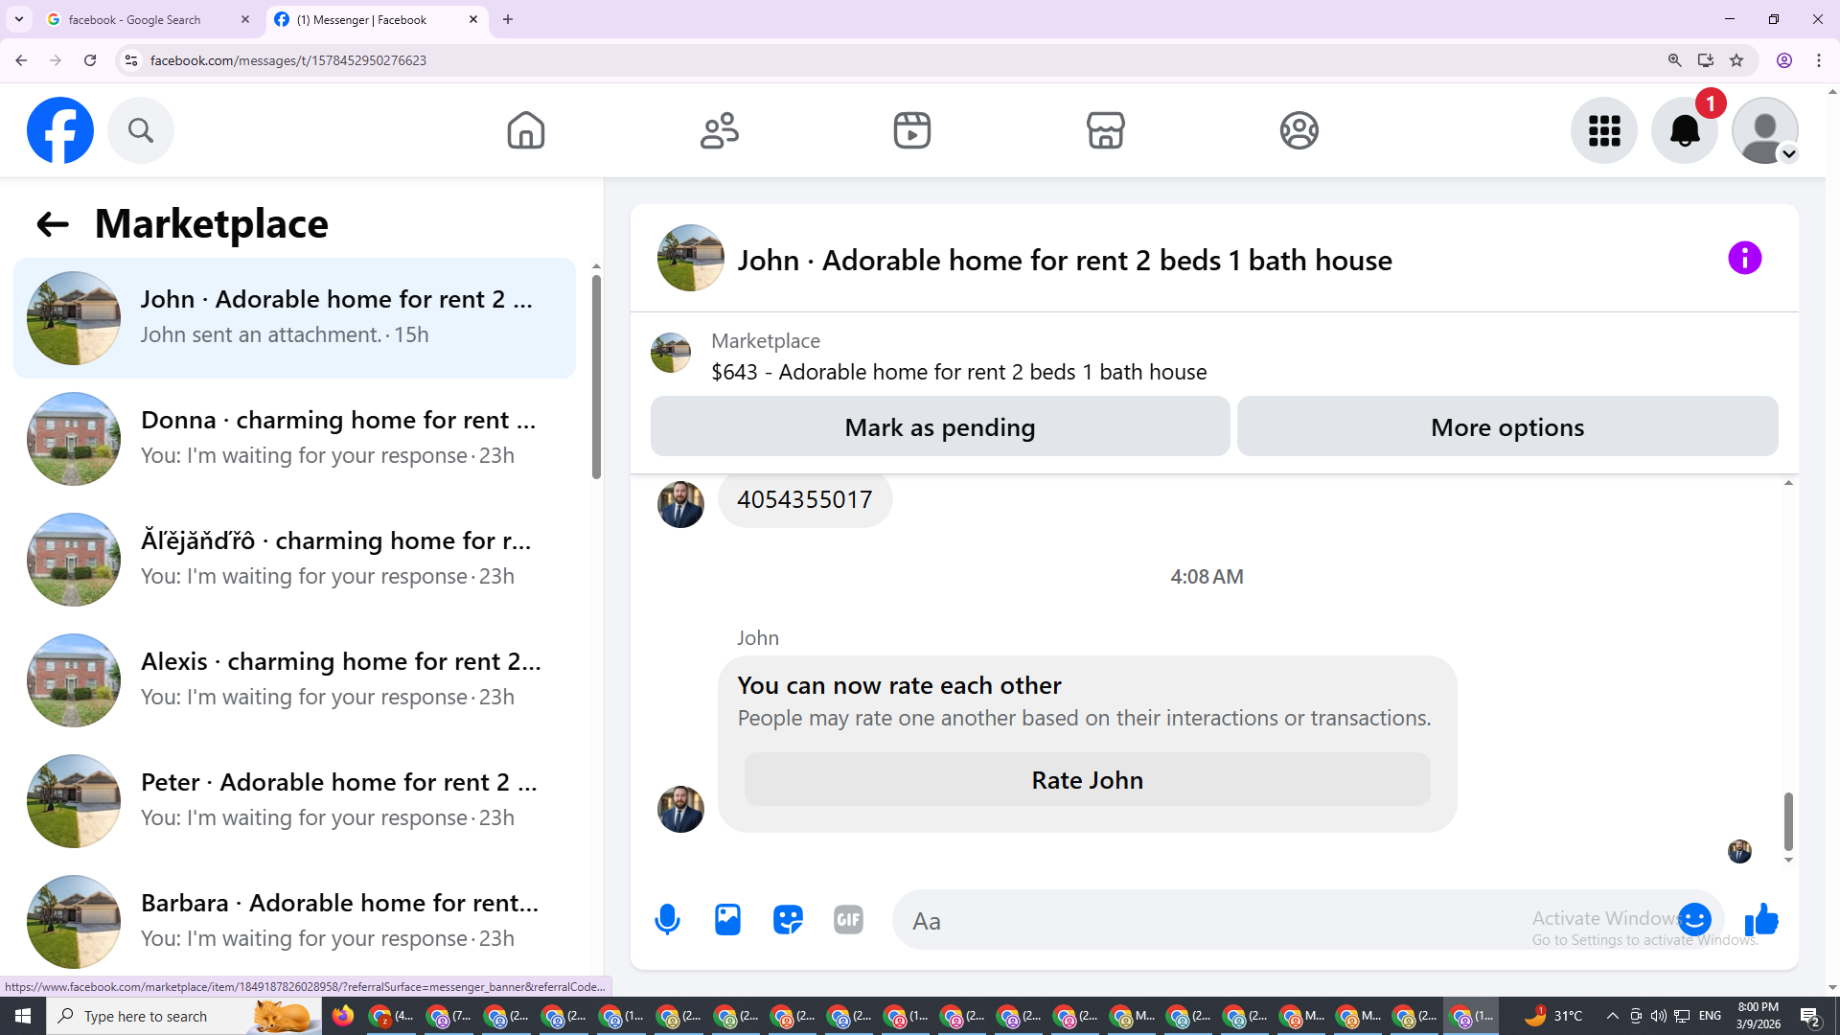The height and width of the screenshot is (1035, 1840).
Task: Send a thumbs up like
Action: [x=1761, y=920]
